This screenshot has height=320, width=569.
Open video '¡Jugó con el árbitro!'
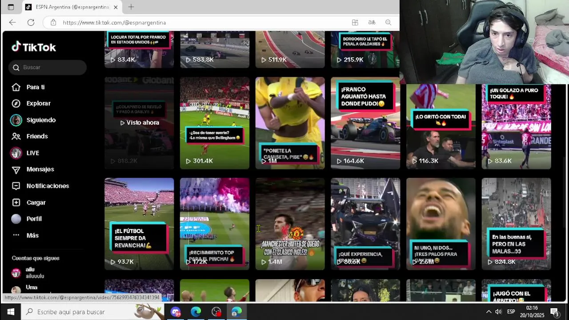(x=516, y=290)
